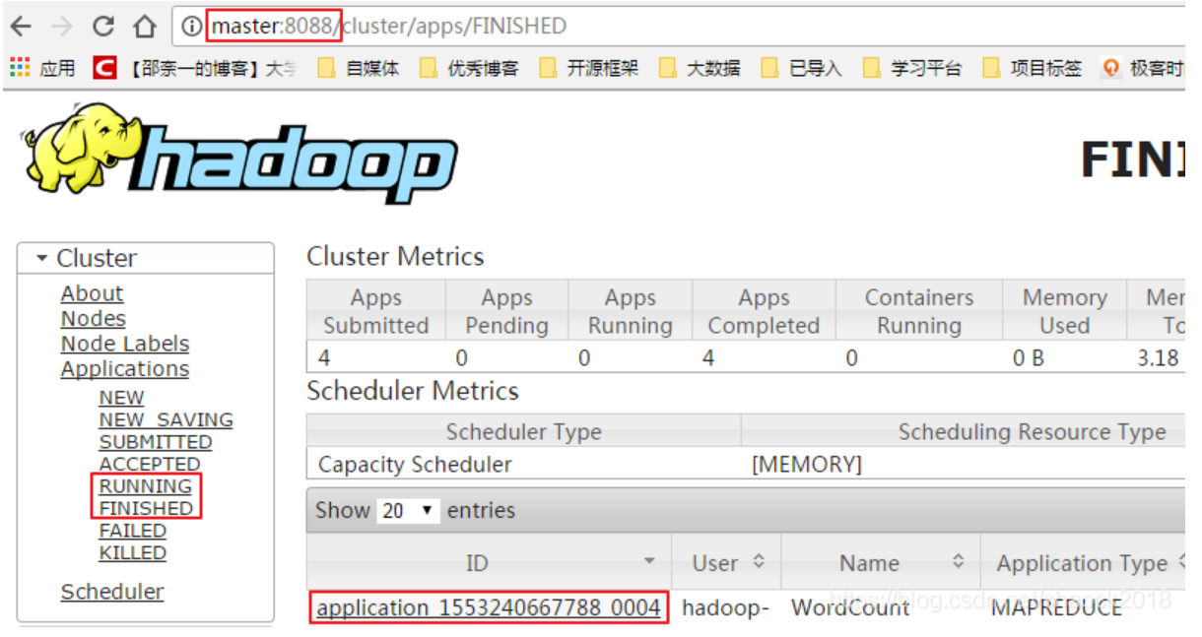Open the Show entries count dropdown
Image resolution: width=1202 pixels, height=637 pixels.
pos(407,511)
